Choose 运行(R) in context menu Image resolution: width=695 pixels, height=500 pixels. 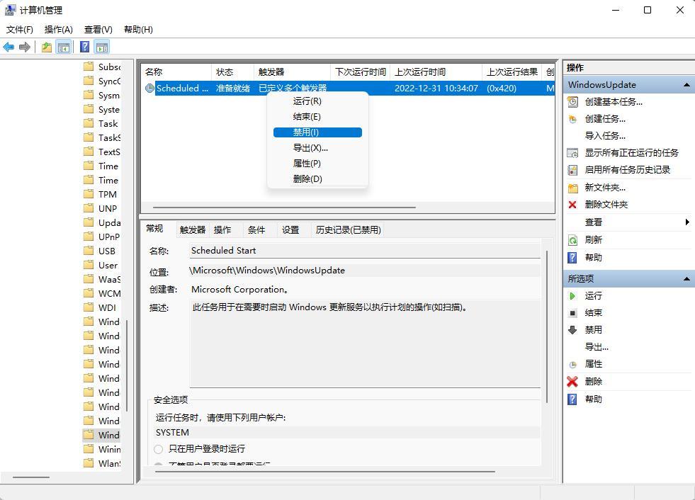coord(318,101)
